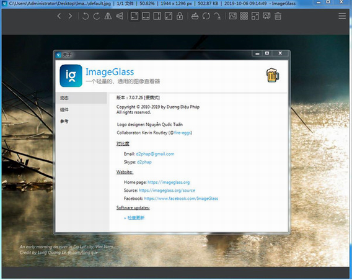The image size is (352, 280).
Task: Open the ImageGlass Facebook page link
Action: coord(181,199)
